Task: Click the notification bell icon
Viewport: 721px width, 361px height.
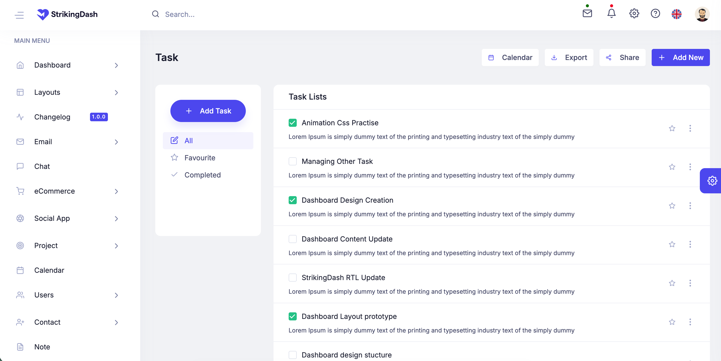Action: pos(611,13)
